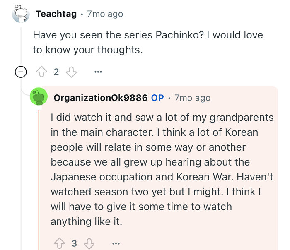The height and width of the screenshot is (250, 290).
Task: Open the permalink timestamp on Teachtag's comment
Action: pos(105,14)
